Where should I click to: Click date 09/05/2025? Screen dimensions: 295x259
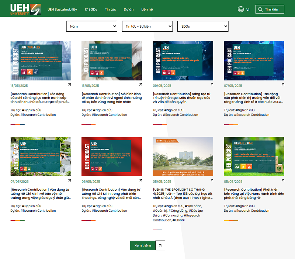[162, 86]
